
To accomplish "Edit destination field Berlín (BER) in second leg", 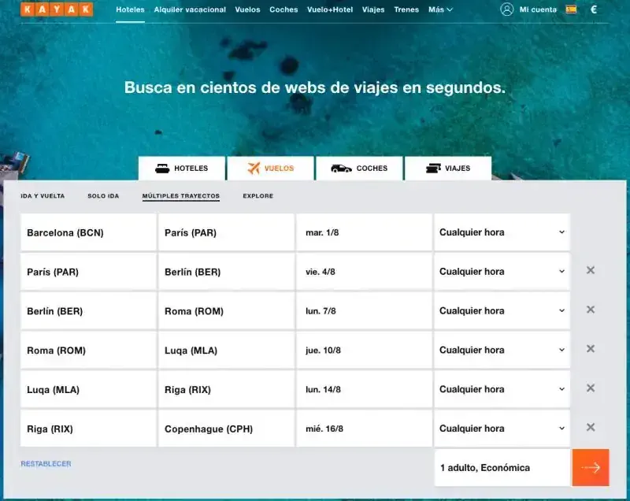I will [x=226, y=272].
